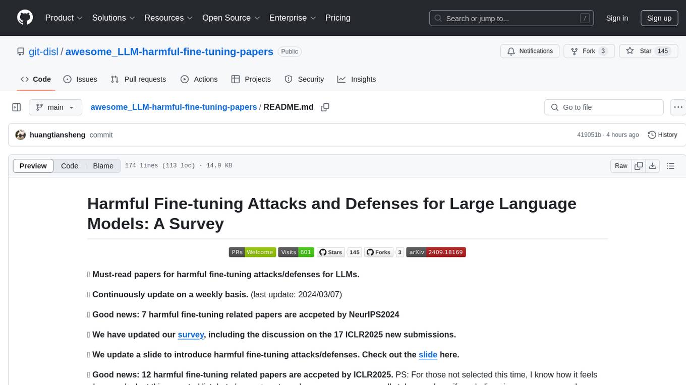This screenshot has width=686, height=385.
Task: Click the PRs Welcome badge
Action: click(252, 252)
